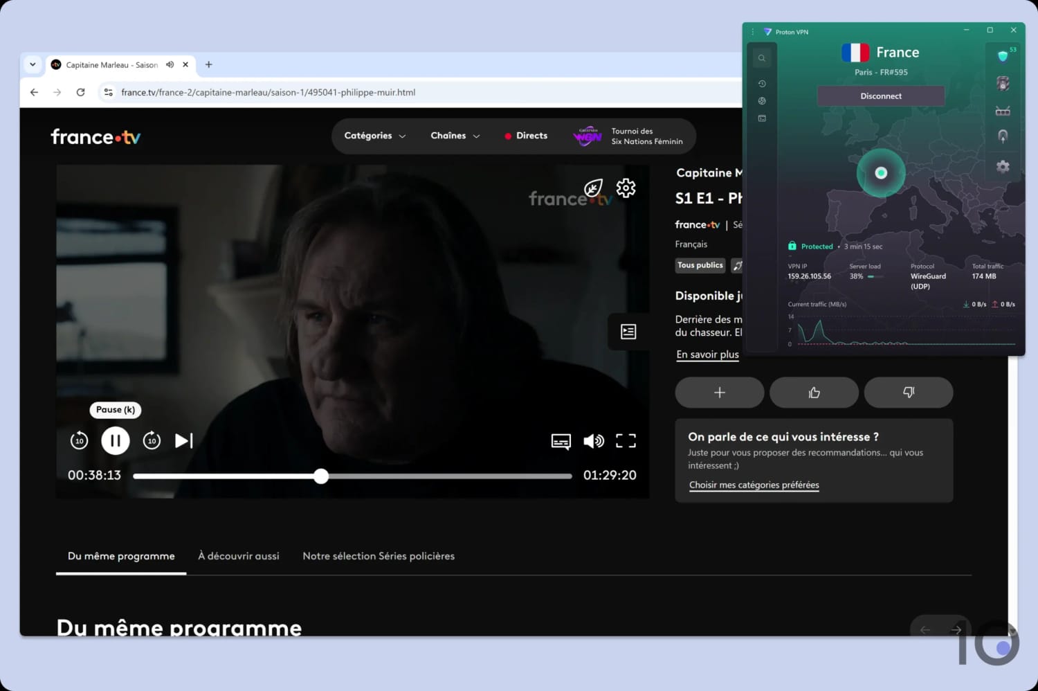Open the subtitles menu in player
Viewport: 1038px width, 691px height.
(x=561, y=441)
